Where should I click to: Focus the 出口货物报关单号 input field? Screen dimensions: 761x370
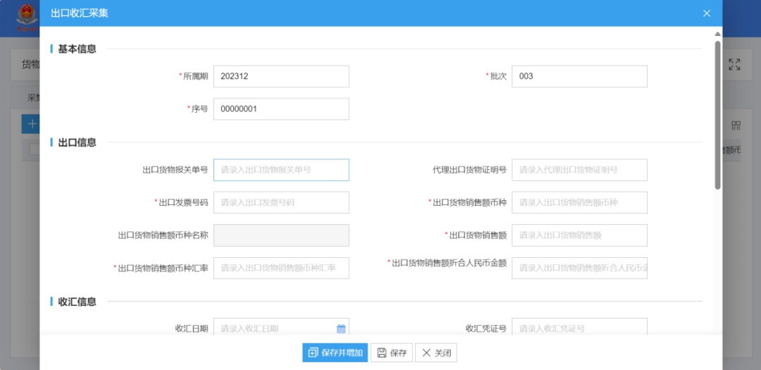[x=281, y=170]
